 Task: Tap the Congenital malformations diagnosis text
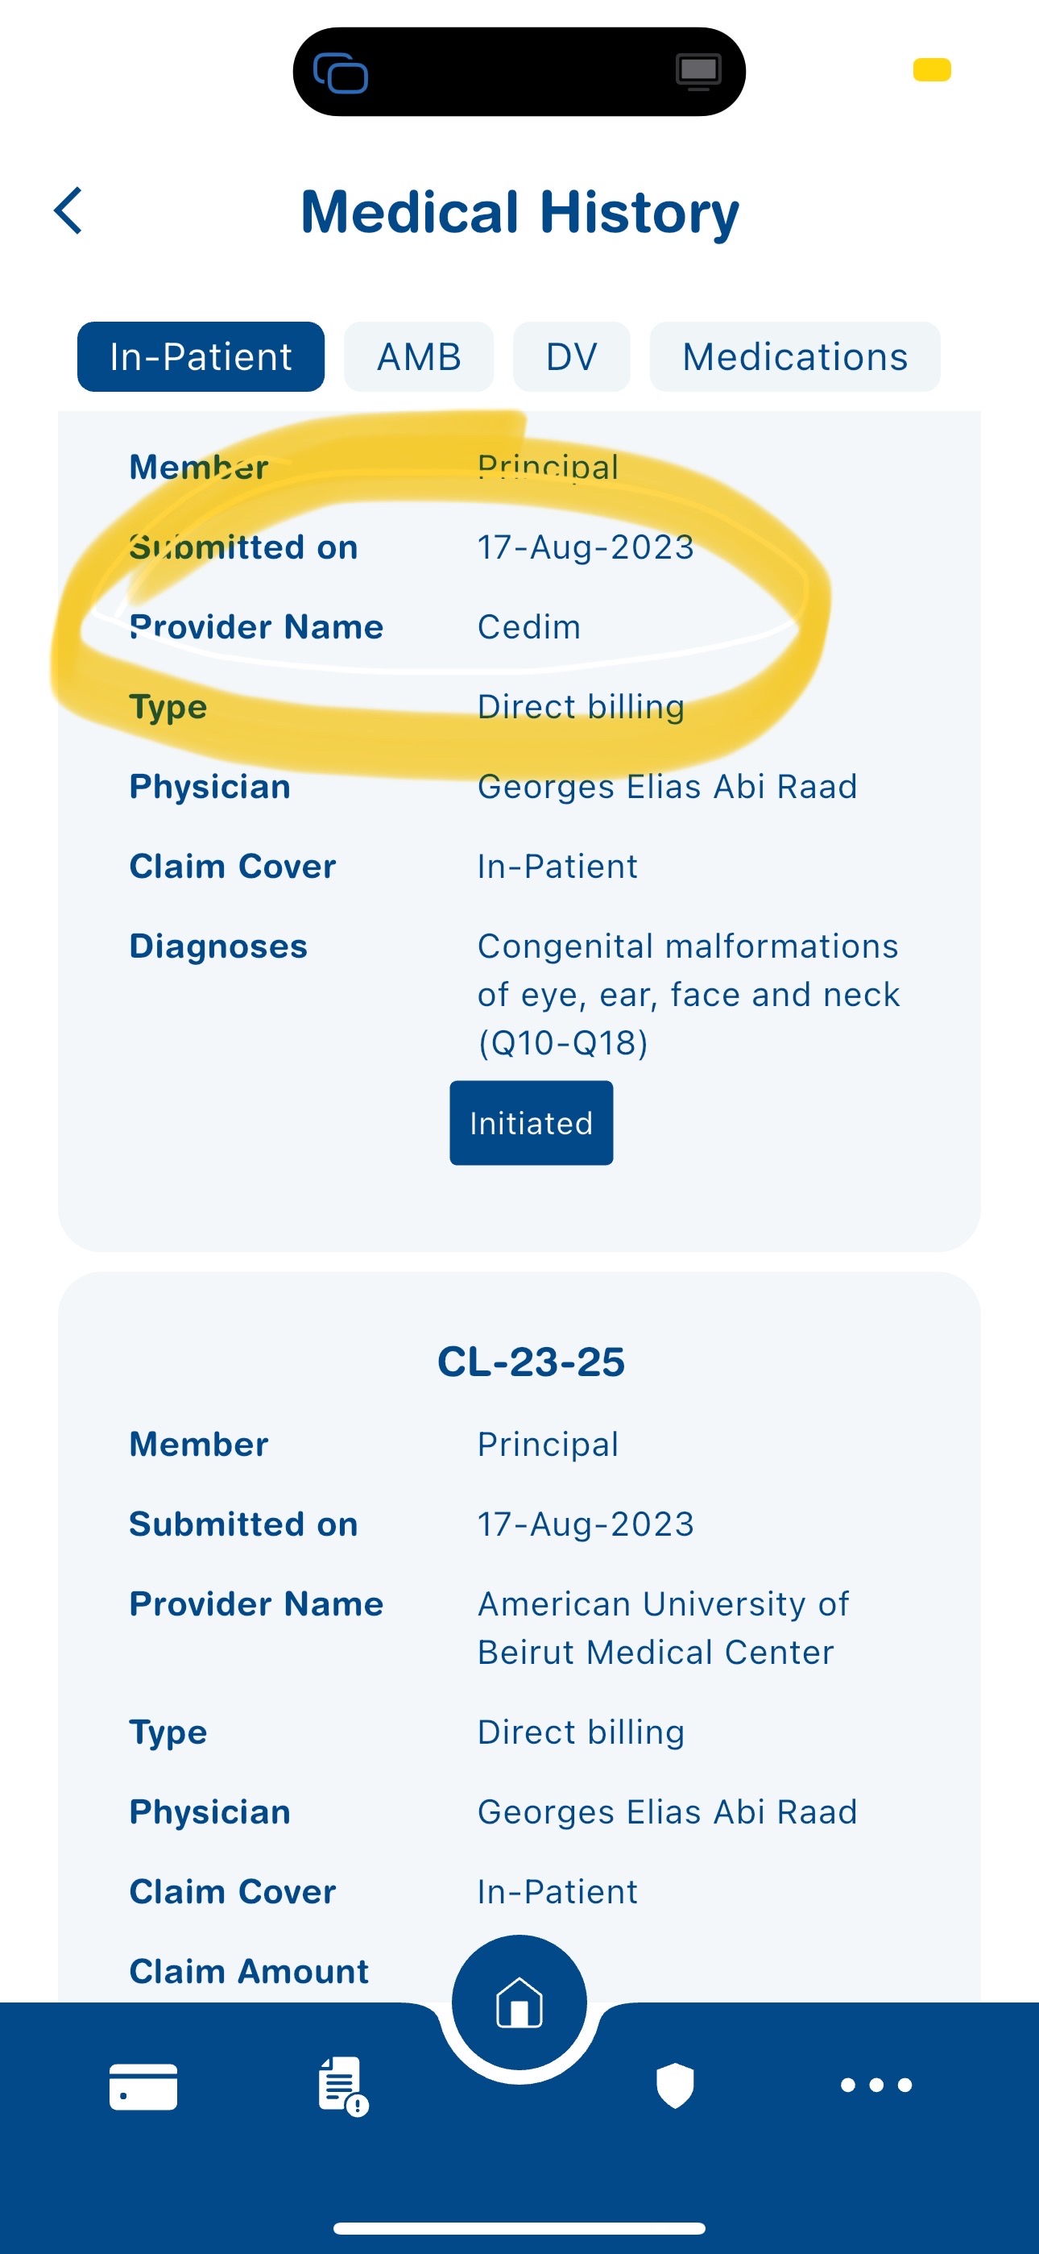pos(687,994)
